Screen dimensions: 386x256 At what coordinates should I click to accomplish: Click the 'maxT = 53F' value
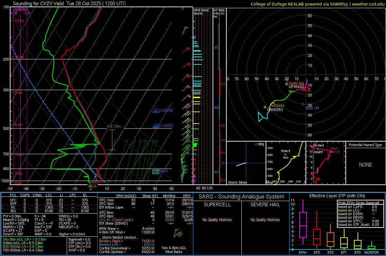[43, 227]
